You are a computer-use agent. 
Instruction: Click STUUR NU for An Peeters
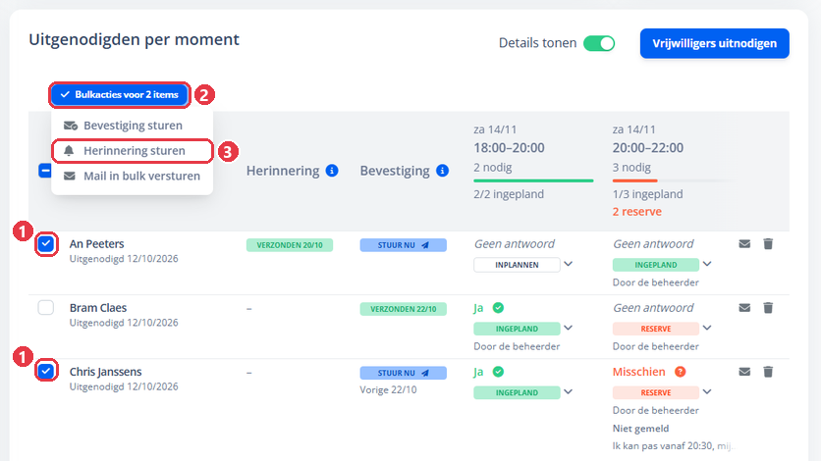point(404,245)
